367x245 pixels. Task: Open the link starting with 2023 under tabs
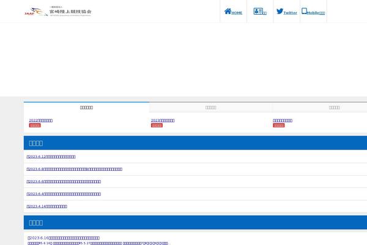pos(163,120)
